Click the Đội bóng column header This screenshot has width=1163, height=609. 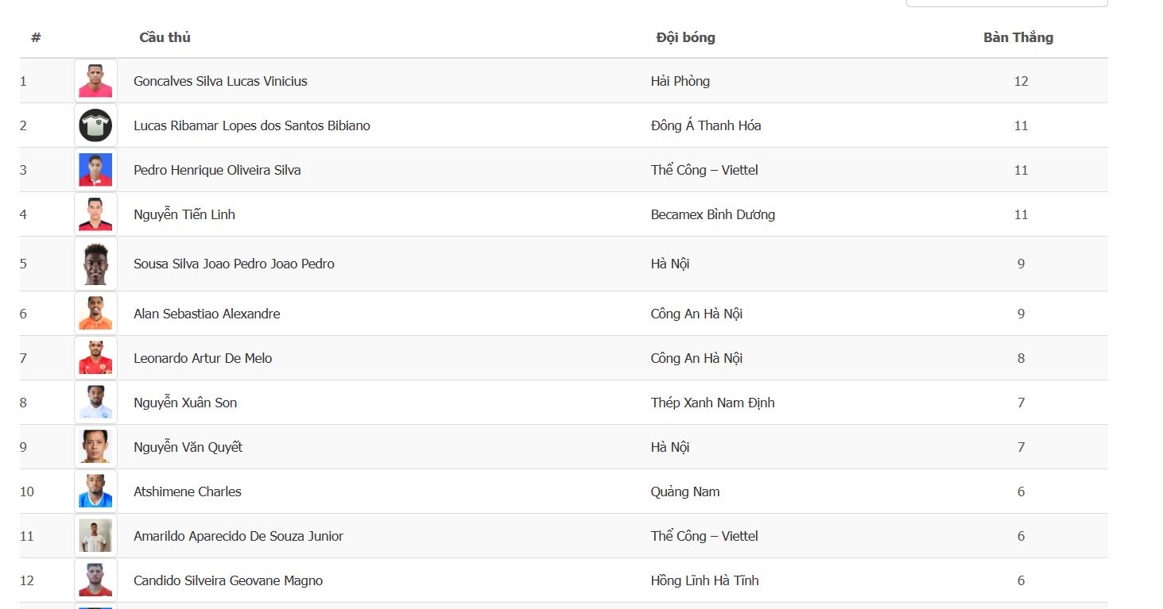pyautogui.click(x=685, y=37)
